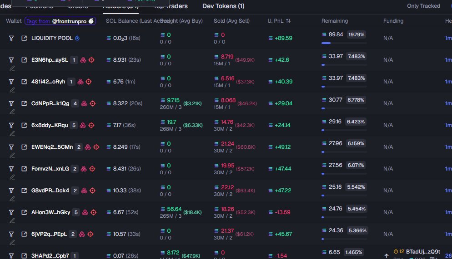Open funding wallet BTadUj...zQ9t
Viewport: 452px width, 259px height.
423,252
